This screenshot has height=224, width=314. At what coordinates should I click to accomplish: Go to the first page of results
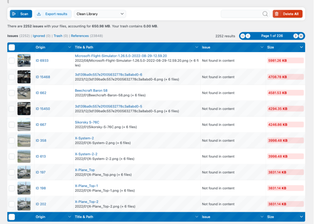point(243,36)
